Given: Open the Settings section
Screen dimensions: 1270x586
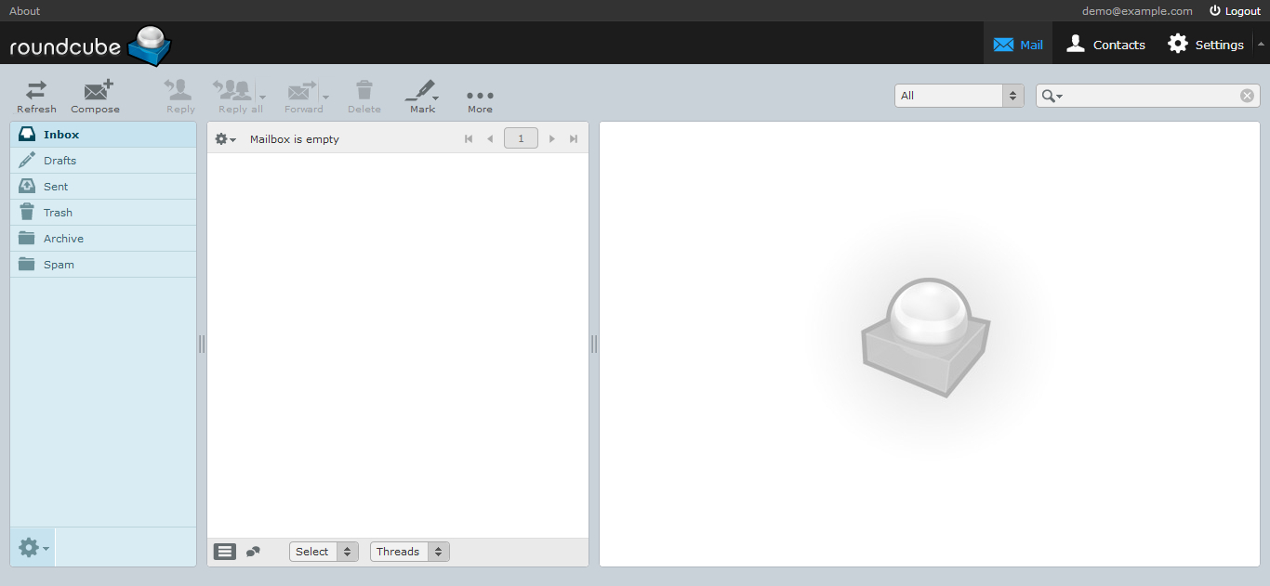Looking at the screenshot, I should 1206,44.
